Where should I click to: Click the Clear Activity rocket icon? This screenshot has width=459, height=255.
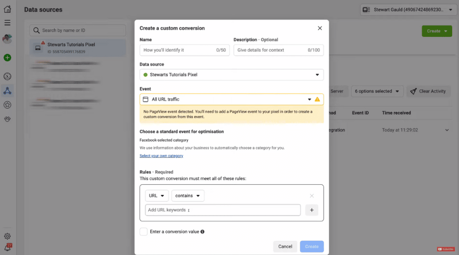[x=414, y=91]
